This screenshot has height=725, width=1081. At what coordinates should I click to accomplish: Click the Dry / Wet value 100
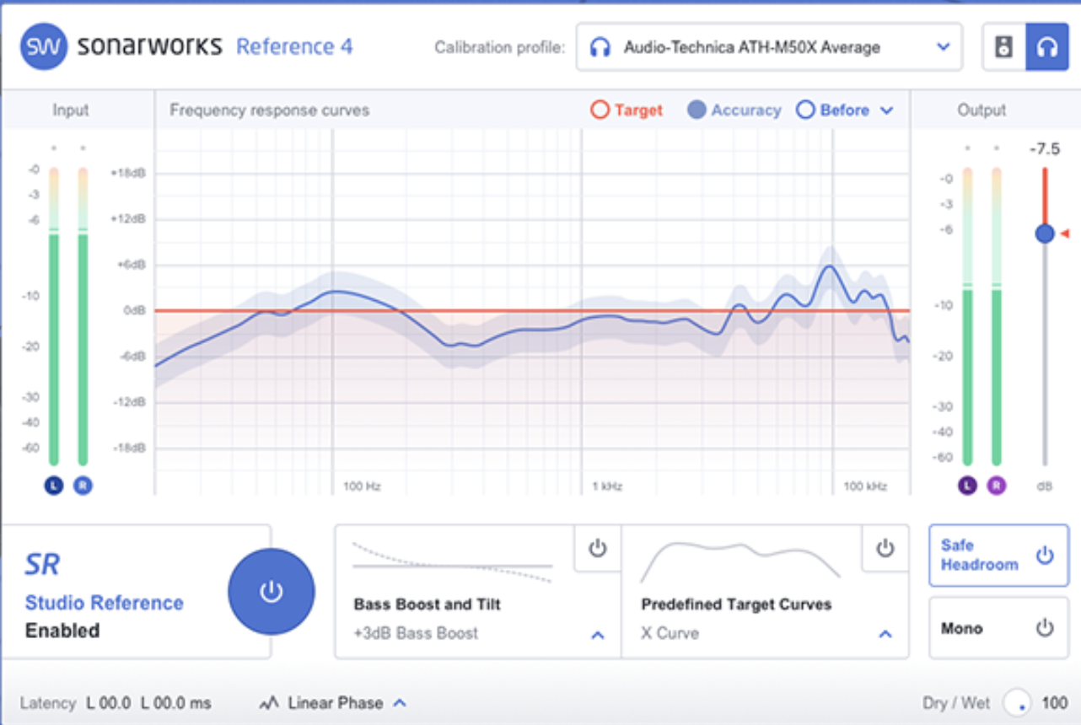click(1055, 703)
